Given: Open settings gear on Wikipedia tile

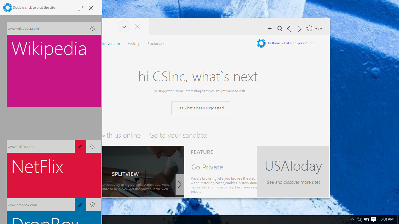Looking at the screenshot, I should pos(93,28).
